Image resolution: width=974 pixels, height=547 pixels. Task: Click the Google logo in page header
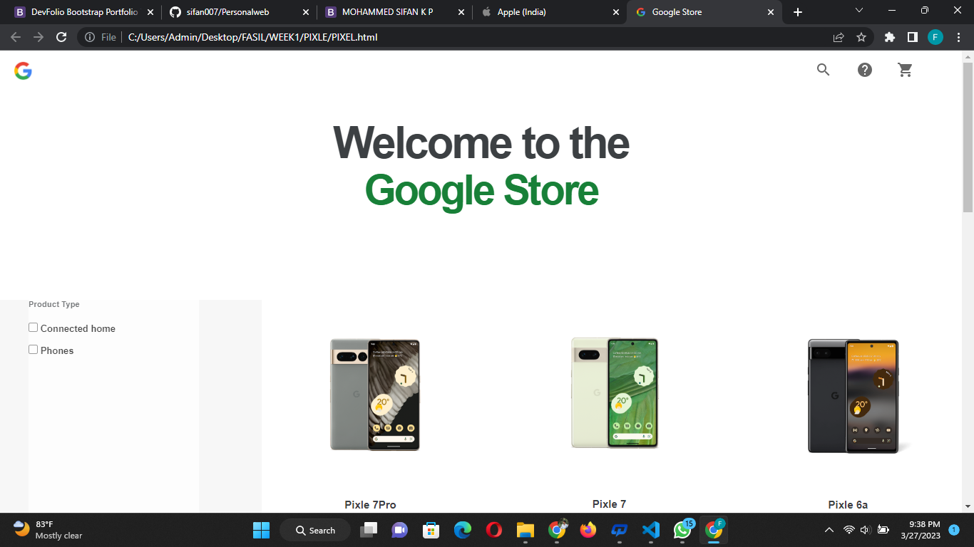(23, 71)
